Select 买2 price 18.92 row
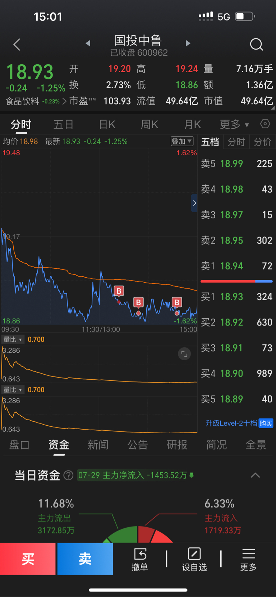Viewport: 276px width, 597px height. [237, 322]
